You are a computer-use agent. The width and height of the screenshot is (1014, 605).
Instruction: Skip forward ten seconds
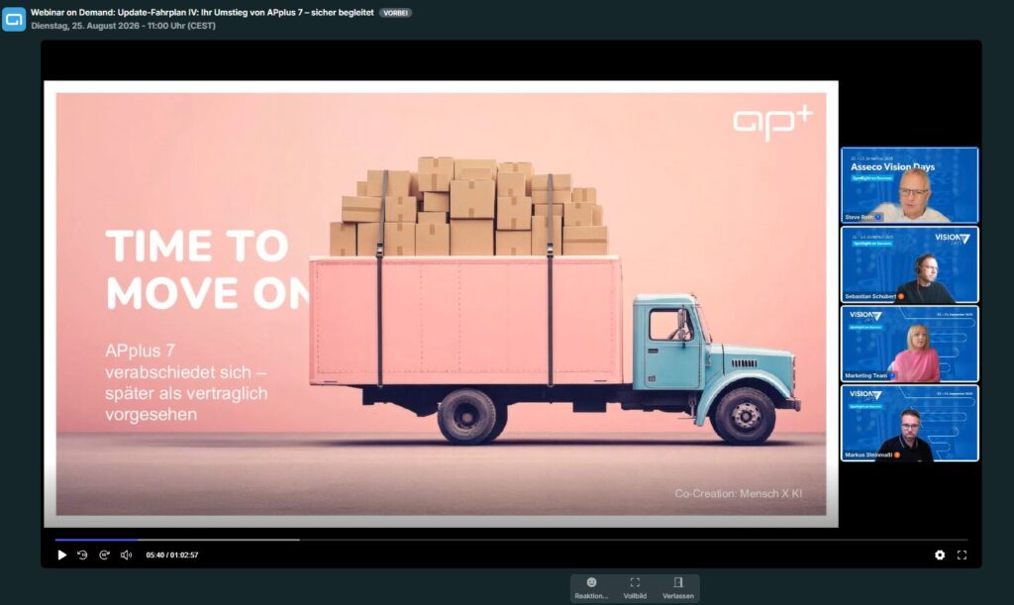[x=104, y=555]
